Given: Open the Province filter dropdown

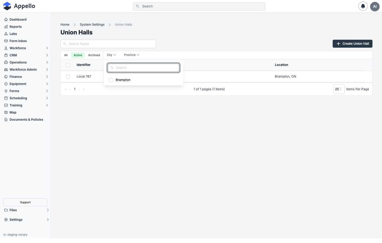Looking at the screenshot, I should coord(132,55).
